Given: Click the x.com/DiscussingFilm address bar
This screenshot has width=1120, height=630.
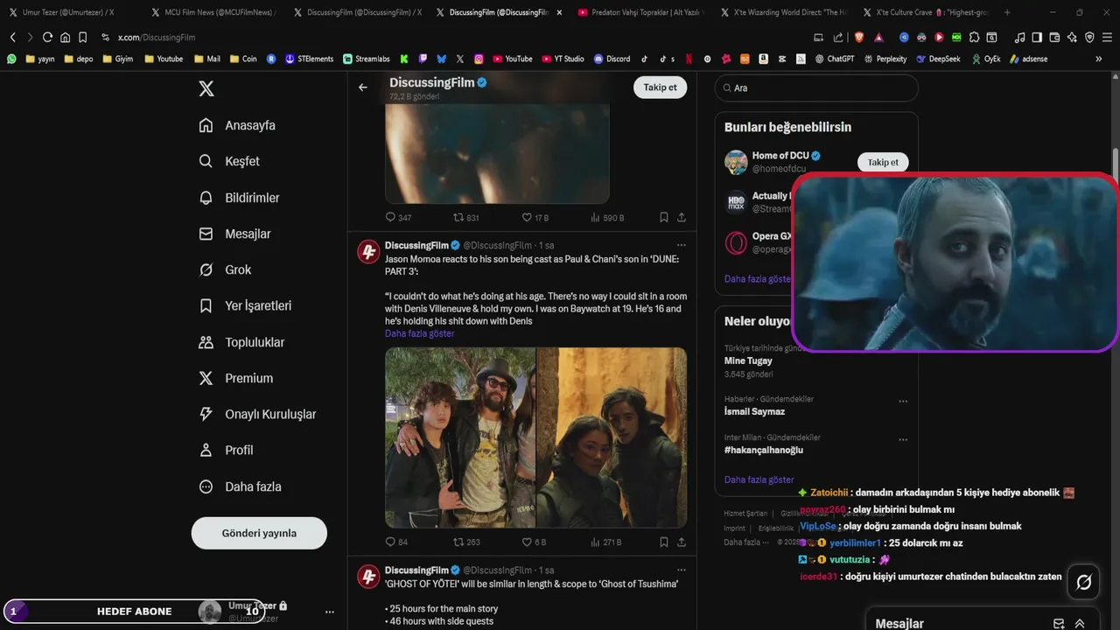Looking at the screenshot, I should (x=157, y=38).
